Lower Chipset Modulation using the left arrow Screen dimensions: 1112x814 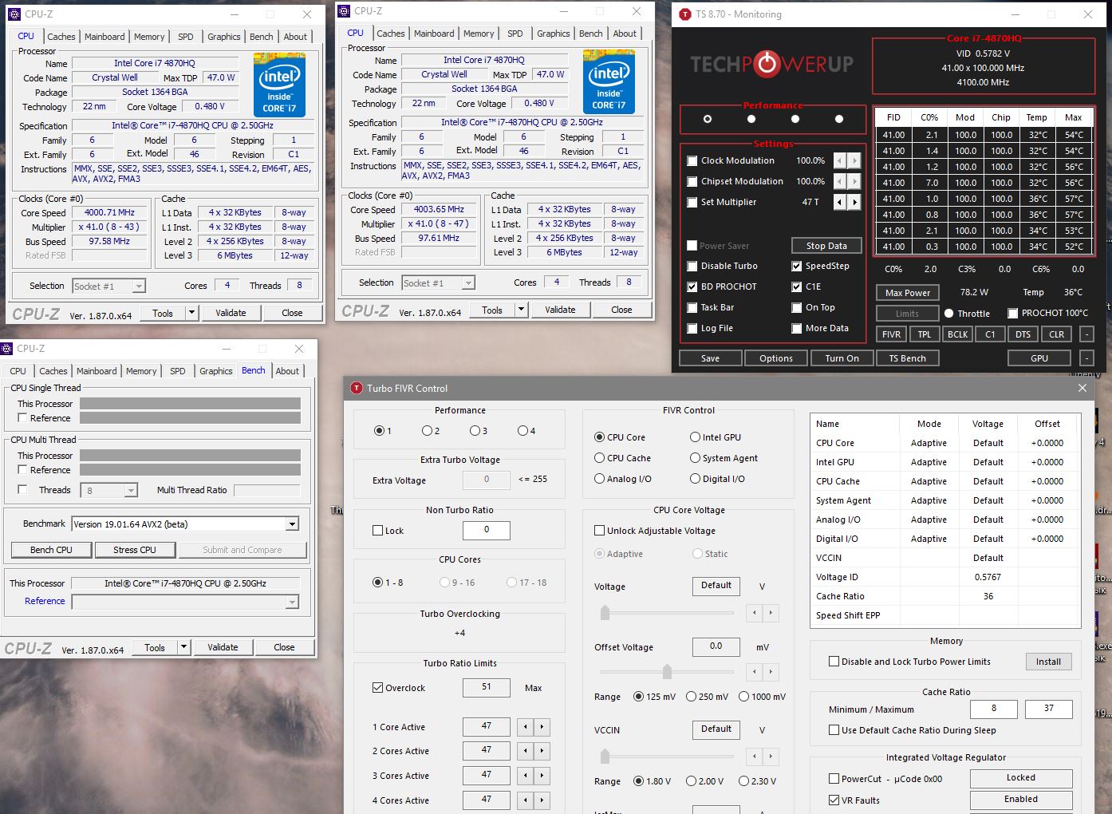pyautogui.click(x=840, y=181)
